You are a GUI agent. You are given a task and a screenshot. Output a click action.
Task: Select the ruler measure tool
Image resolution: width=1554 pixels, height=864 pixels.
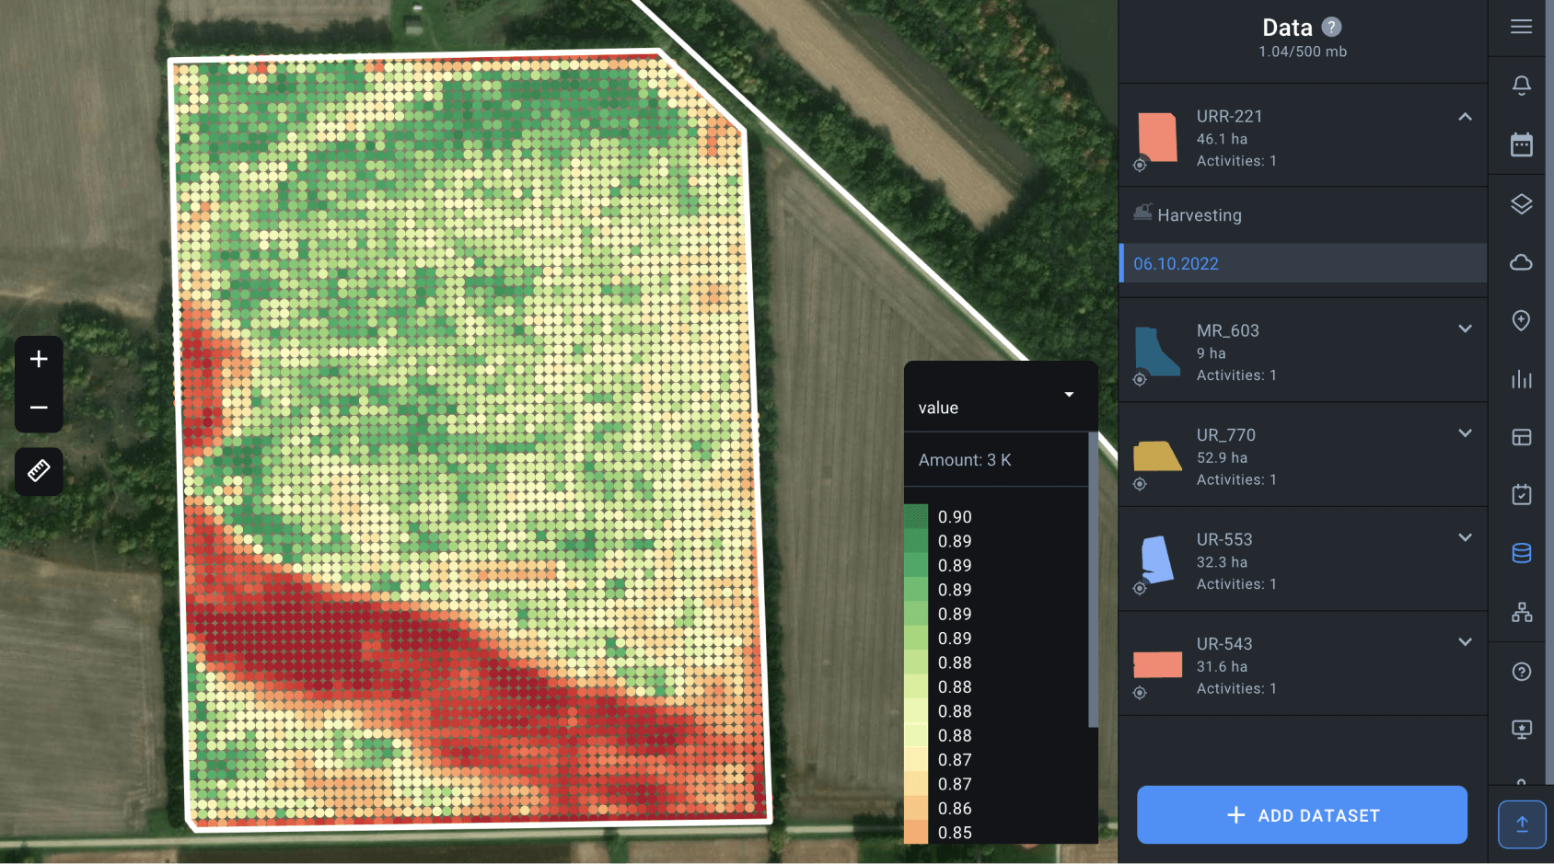click(39, 471)
